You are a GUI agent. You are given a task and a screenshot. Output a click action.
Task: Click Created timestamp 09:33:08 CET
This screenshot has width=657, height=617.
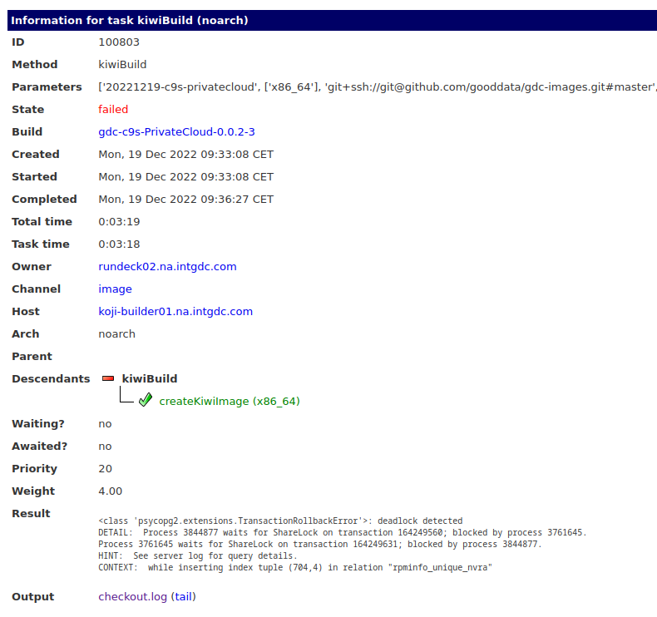click(185, 155)
